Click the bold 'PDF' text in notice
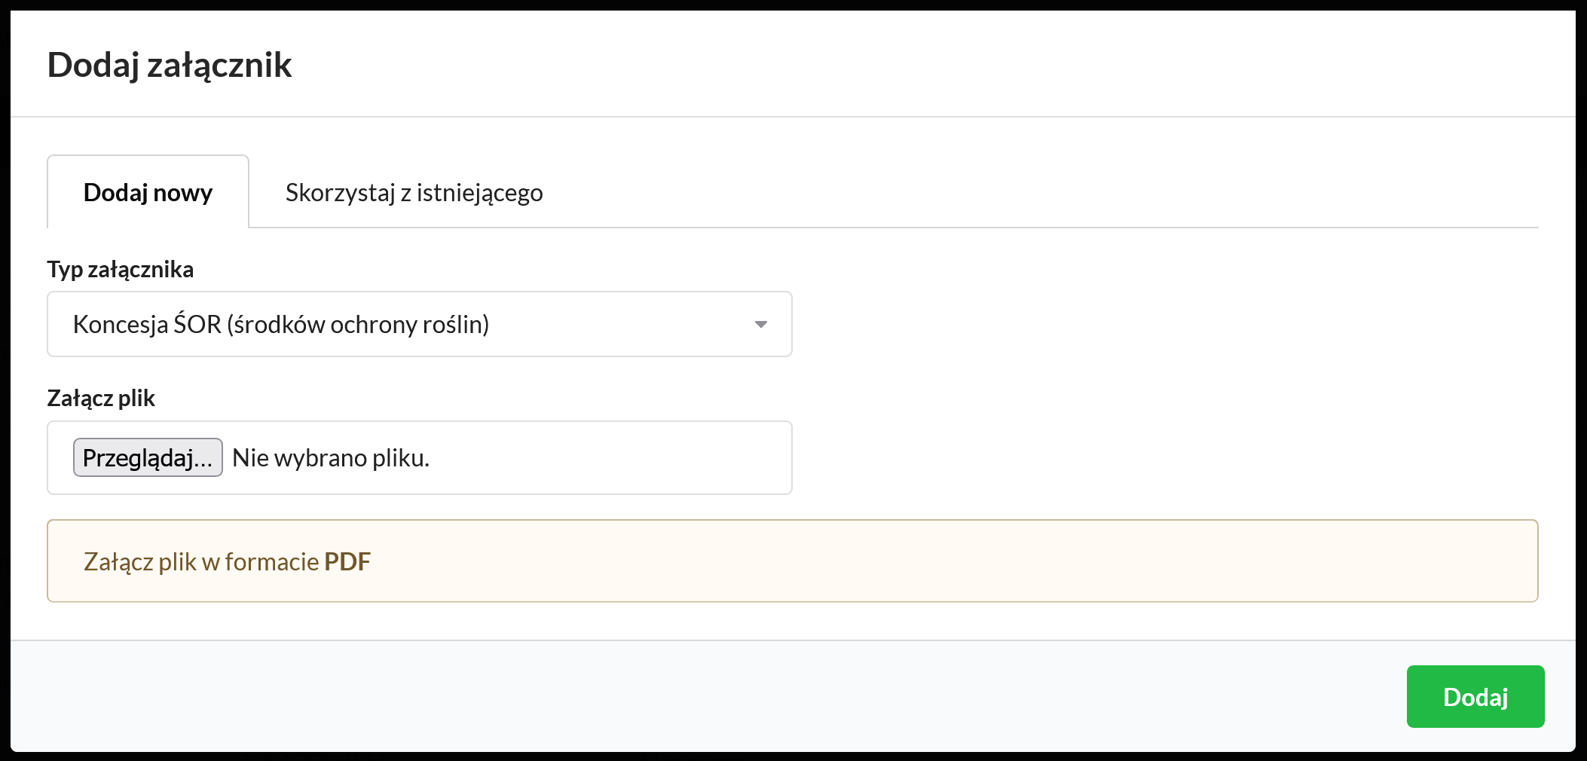The height and width of the screenshot is (761, 1587). (x=347, y=561)
